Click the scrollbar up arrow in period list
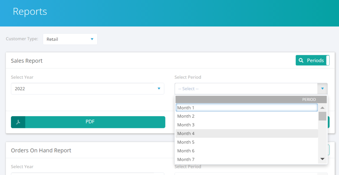This screenshot has height=175, width=339. 322,108
